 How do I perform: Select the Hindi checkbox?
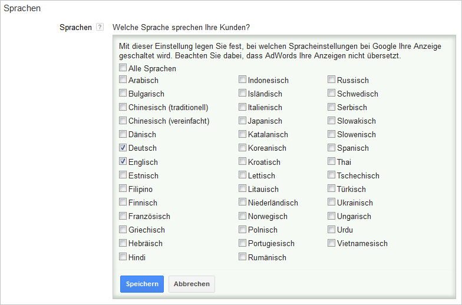tap(123, 257)
